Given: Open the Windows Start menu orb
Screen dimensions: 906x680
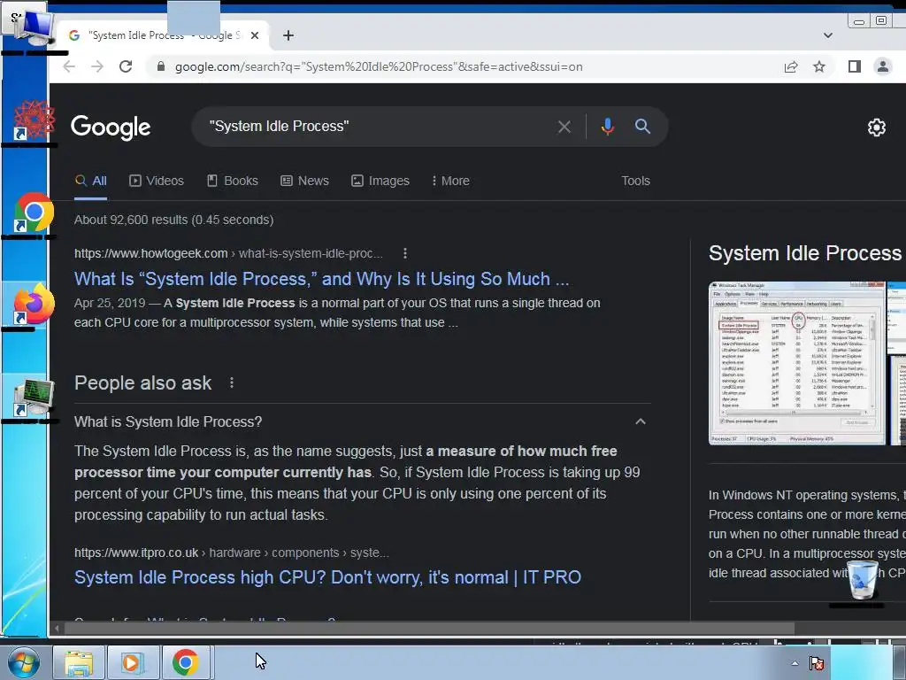Looking at the screenshot, I should click(x=23, y=662).
